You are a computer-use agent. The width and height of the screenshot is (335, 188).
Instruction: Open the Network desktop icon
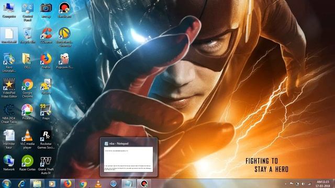click(9, 163)
